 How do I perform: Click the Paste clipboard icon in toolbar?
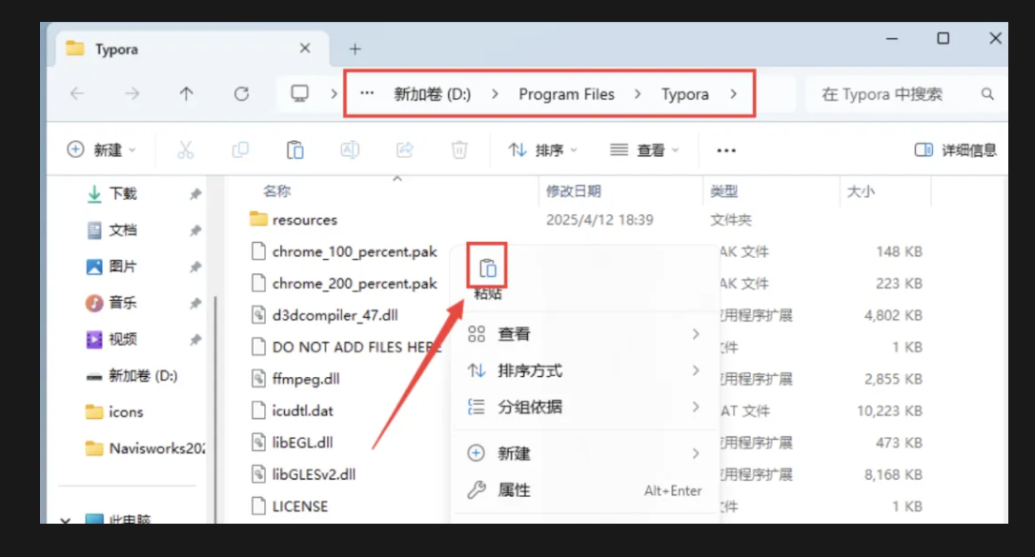point(295,150)
